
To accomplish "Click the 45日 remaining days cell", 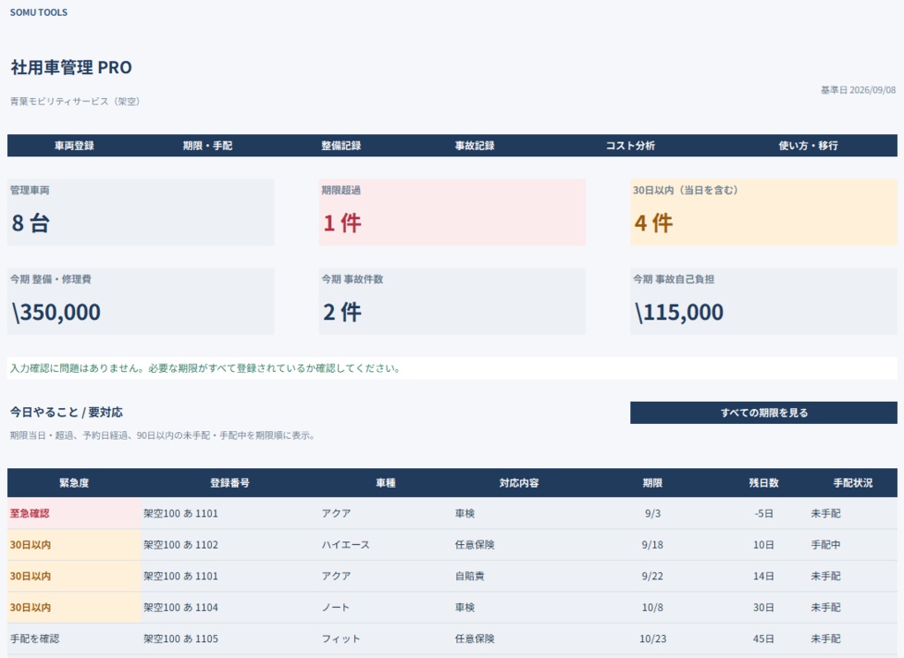I will [x=764, y=639].
